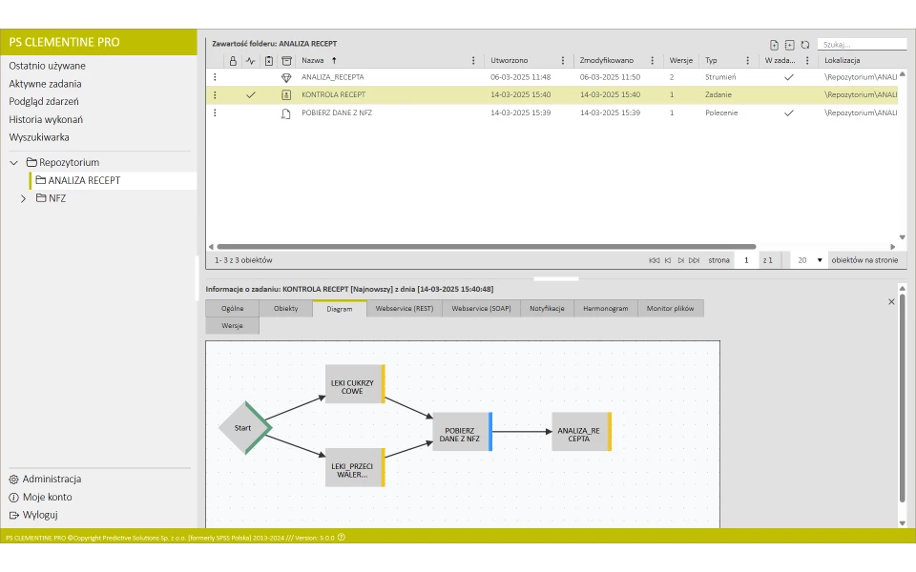
Task: Toggle the active checkmark on KONTROLA RECEPT row
Action: [251, 95]
